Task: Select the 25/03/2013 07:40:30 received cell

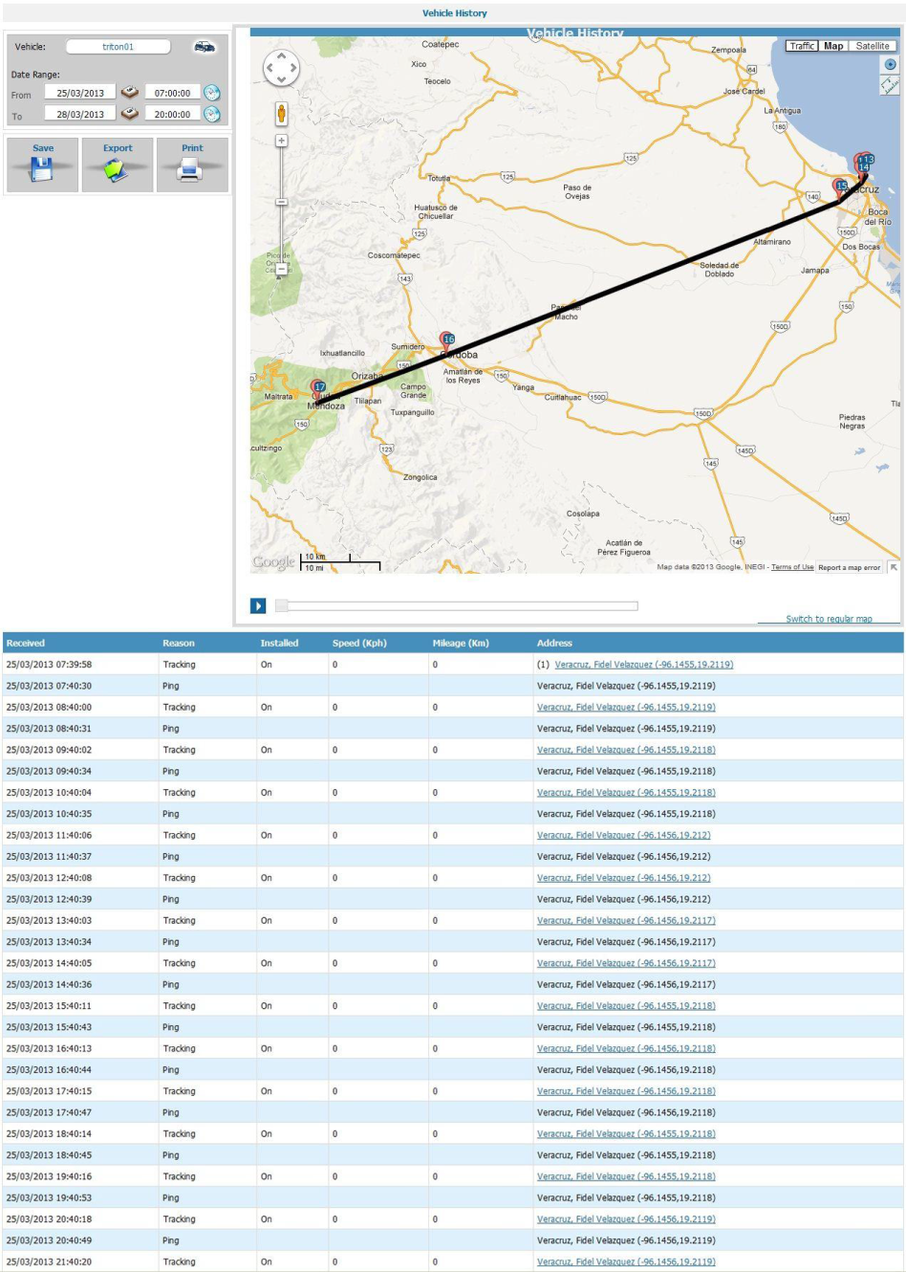Action: pos(49,686)
